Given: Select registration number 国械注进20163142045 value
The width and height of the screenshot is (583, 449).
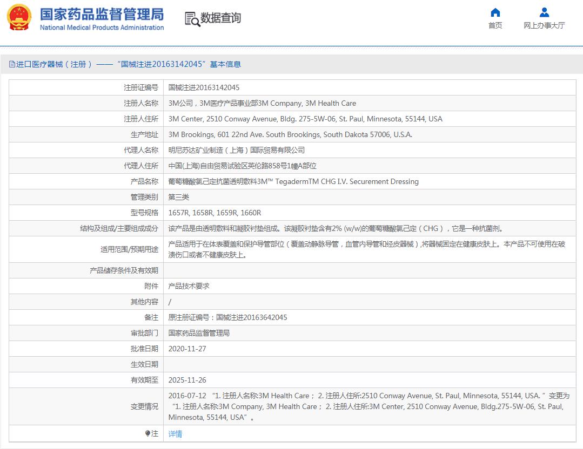Looking at the screenshot, I should [204, 87].
